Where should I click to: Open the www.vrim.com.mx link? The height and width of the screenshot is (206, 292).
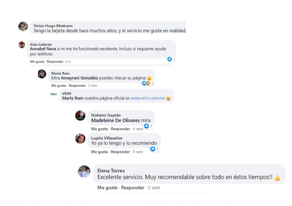point(148,98)
